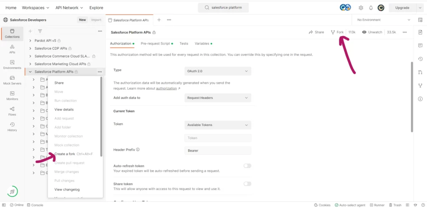Expand Salesforce CDP APIs collection
The image size is (427, 208).
30,48
